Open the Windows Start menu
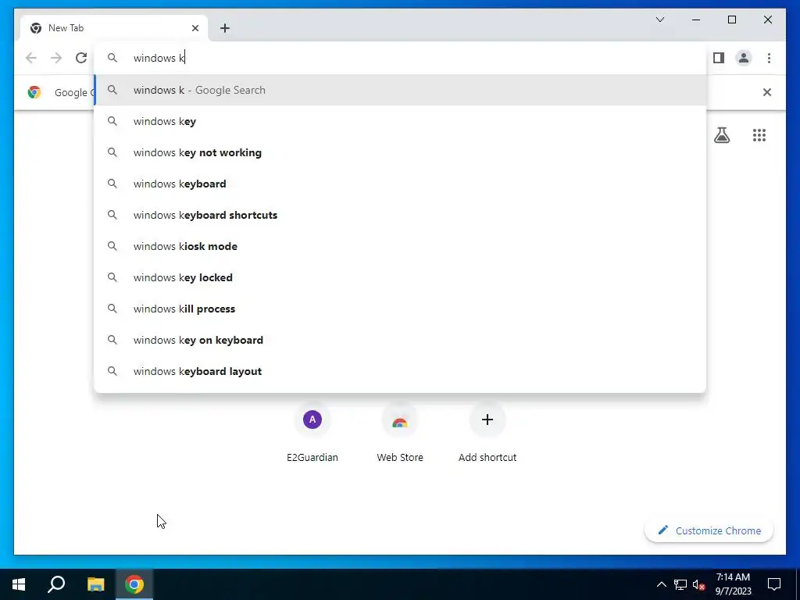800x600 pixels. (x=19, y=584)
